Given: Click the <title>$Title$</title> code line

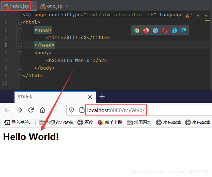Looking at the screenshot, I should tap(78, 37).
